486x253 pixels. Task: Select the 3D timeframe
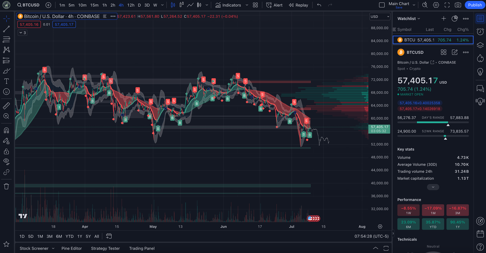click(147, 5)
